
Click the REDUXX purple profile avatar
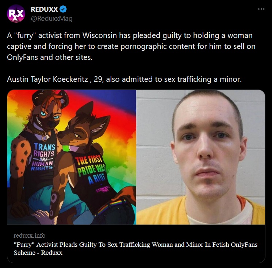16,14
